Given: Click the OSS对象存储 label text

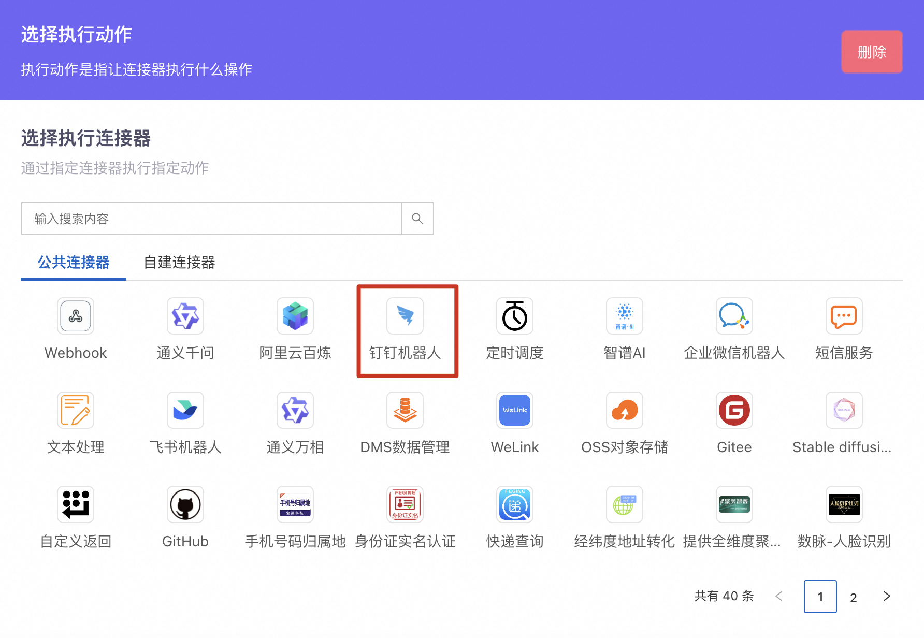Looking at the screenshot, I should [x=625, y=447].
